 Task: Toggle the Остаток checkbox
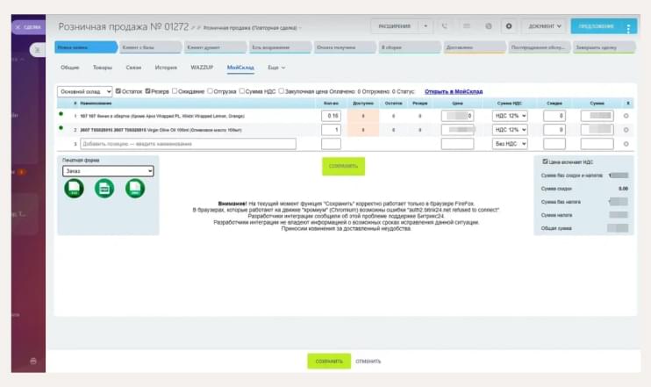(118, 91)
